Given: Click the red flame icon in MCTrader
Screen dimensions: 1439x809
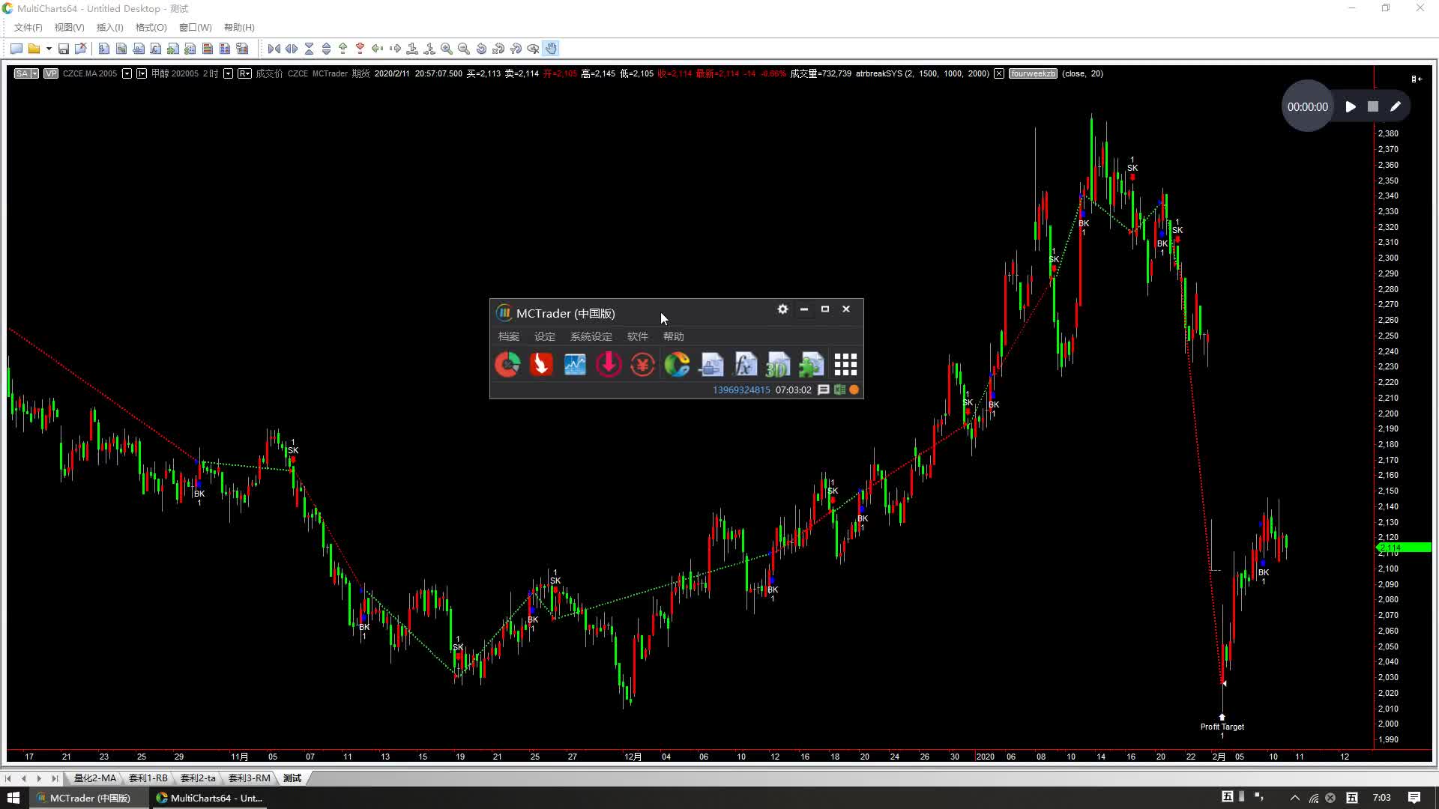Looking at the screenshot, I should click(x=541, y=365).
